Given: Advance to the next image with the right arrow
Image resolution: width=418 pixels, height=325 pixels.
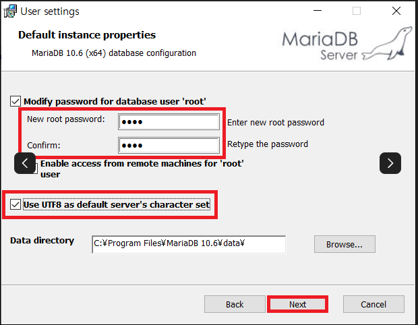Looking at the screenshot, I should click(390, 163).
